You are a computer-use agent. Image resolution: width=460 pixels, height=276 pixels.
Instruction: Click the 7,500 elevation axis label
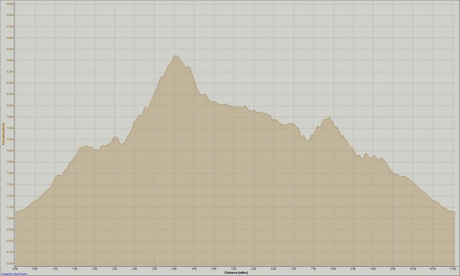click(x=9, y=162)
